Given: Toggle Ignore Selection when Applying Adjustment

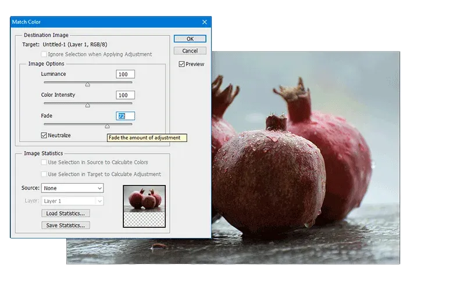Looking at the screenshot, I should [x=44, y=54].
